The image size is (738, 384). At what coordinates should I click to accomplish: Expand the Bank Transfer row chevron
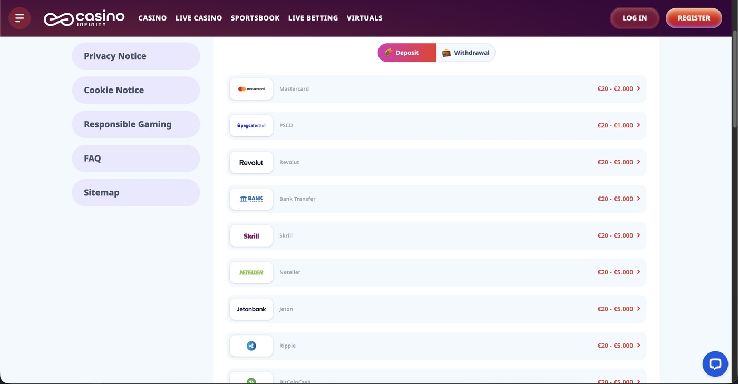click(x=638, y=199)
